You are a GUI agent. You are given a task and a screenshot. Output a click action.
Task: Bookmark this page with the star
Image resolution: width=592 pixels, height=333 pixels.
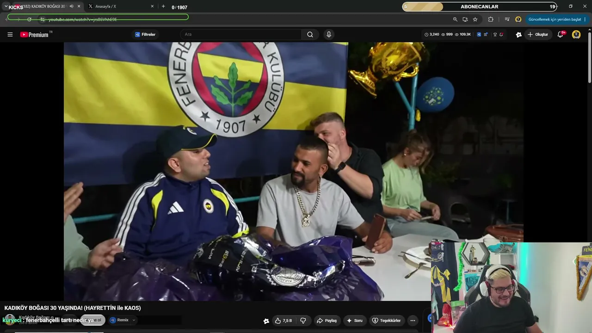tap(475, 19)
